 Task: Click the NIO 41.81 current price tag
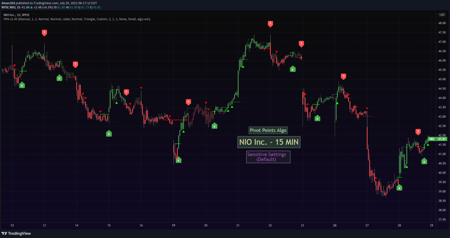(437, 139)
